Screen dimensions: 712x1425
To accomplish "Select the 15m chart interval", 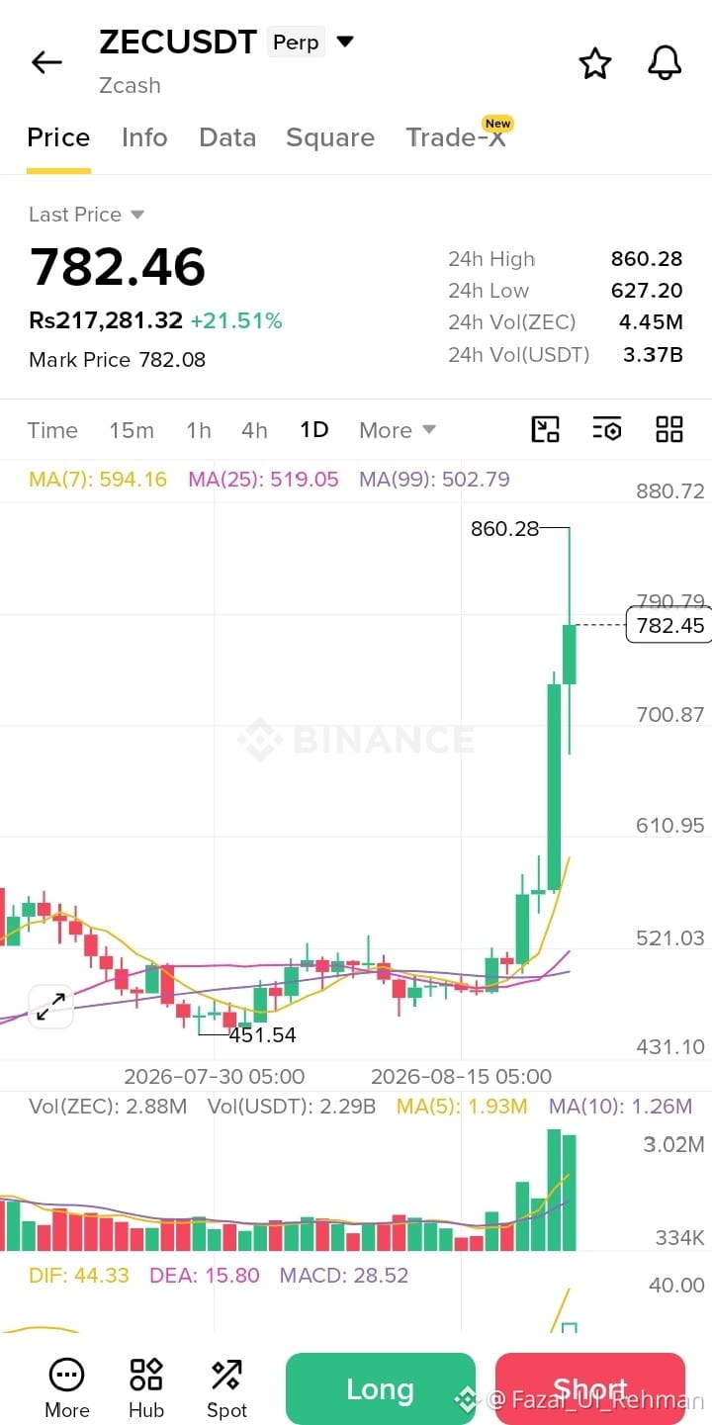I will click(132, 430).
